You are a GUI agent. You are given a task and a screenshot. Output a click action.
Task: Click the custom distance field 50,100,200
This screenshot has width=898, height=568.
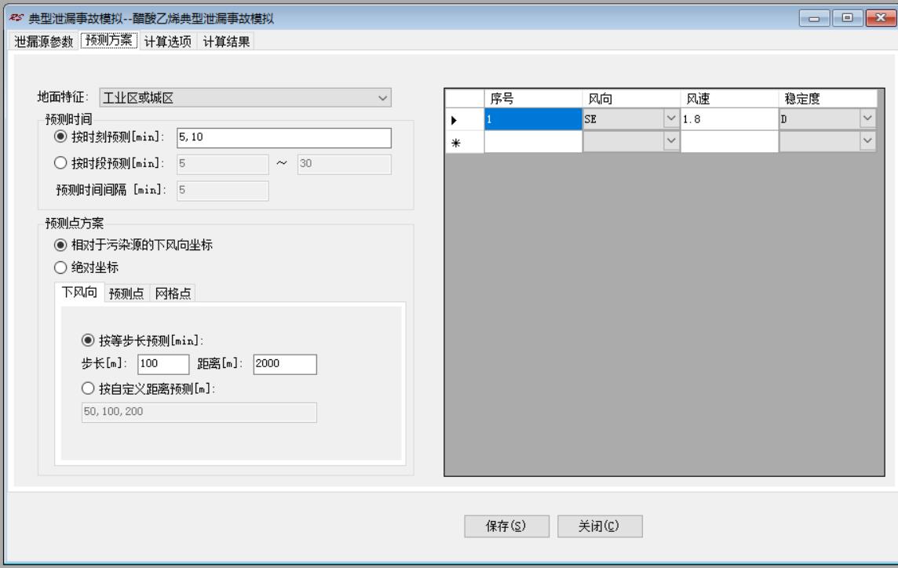coord(199,412)
